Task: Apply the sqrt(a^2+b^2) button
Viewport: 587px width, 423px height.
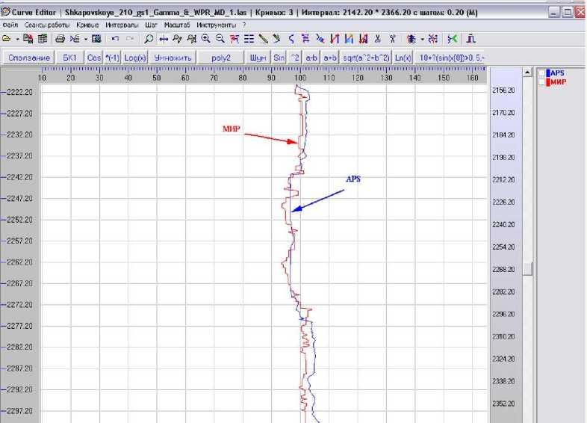Action: point(366,58)
